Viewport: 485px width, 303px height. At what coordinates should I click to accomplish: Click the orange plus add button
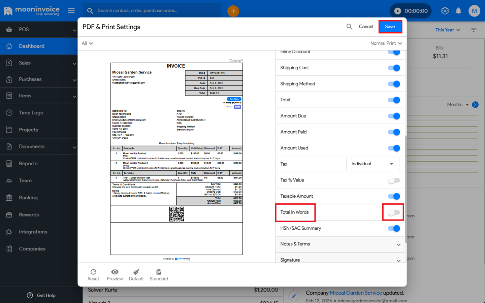click(233, 11)
